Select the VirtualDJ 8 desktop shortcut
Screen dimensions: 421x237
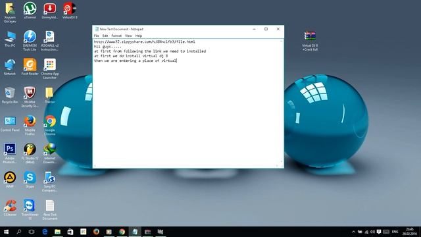[70, 11]
